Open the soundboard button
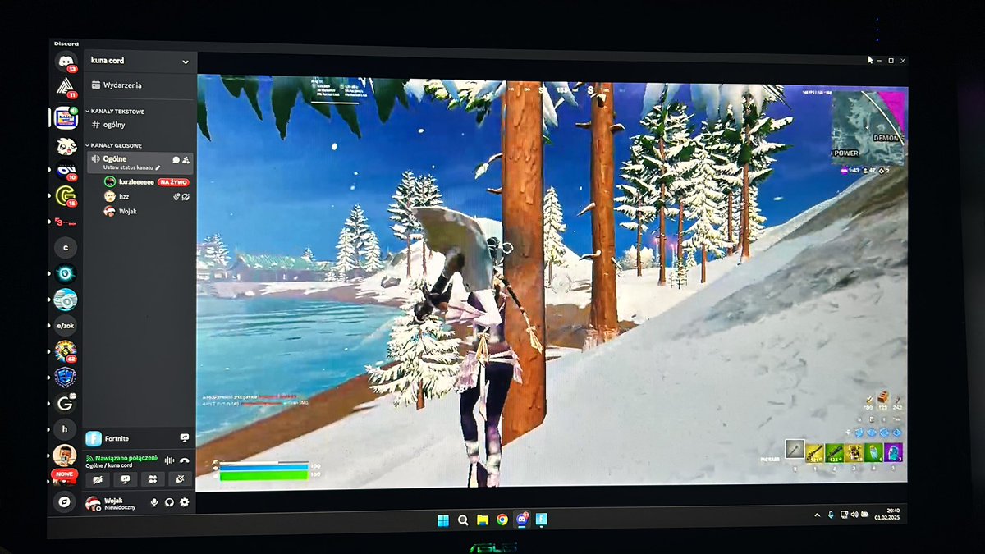985x554 pixels. pyautogui.click(x=180, y=479)
